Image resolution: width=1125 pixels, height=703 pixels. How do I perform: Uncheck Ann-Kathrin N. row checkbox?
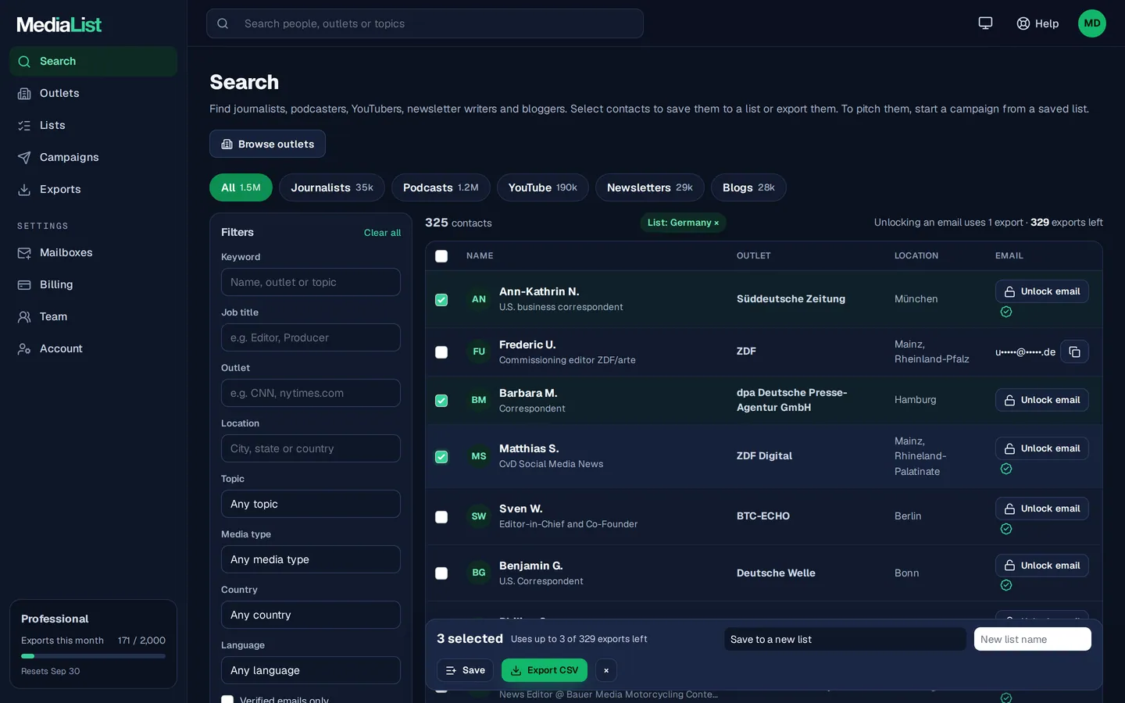(441, 300)
